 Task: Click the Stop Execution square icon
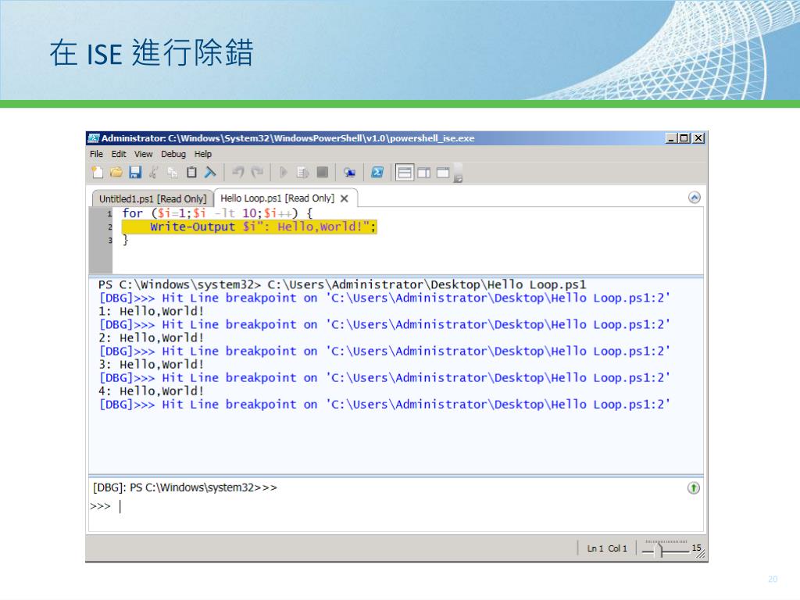[x=322, y=173]
